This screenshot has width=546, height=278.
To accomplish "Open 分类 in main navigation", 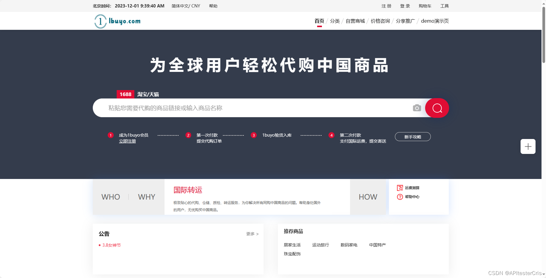I will click(x=335, y=21).
